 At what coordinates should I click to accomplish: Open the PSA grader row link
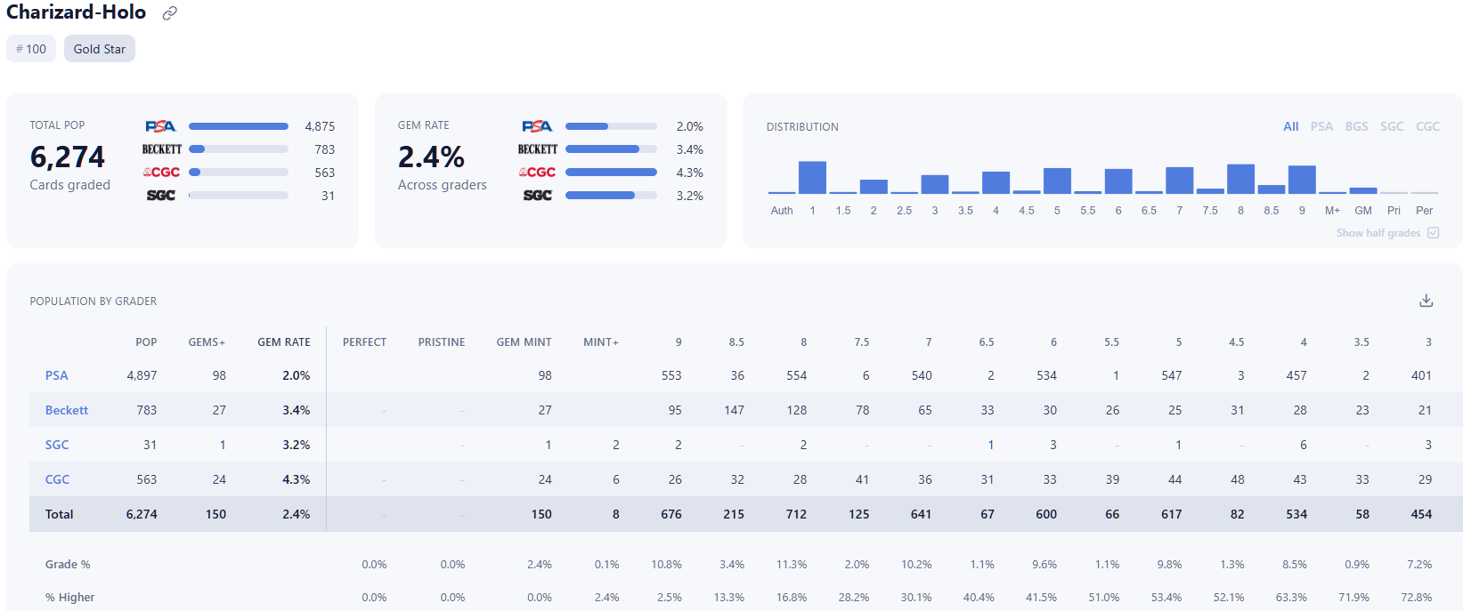click(56, 375)
